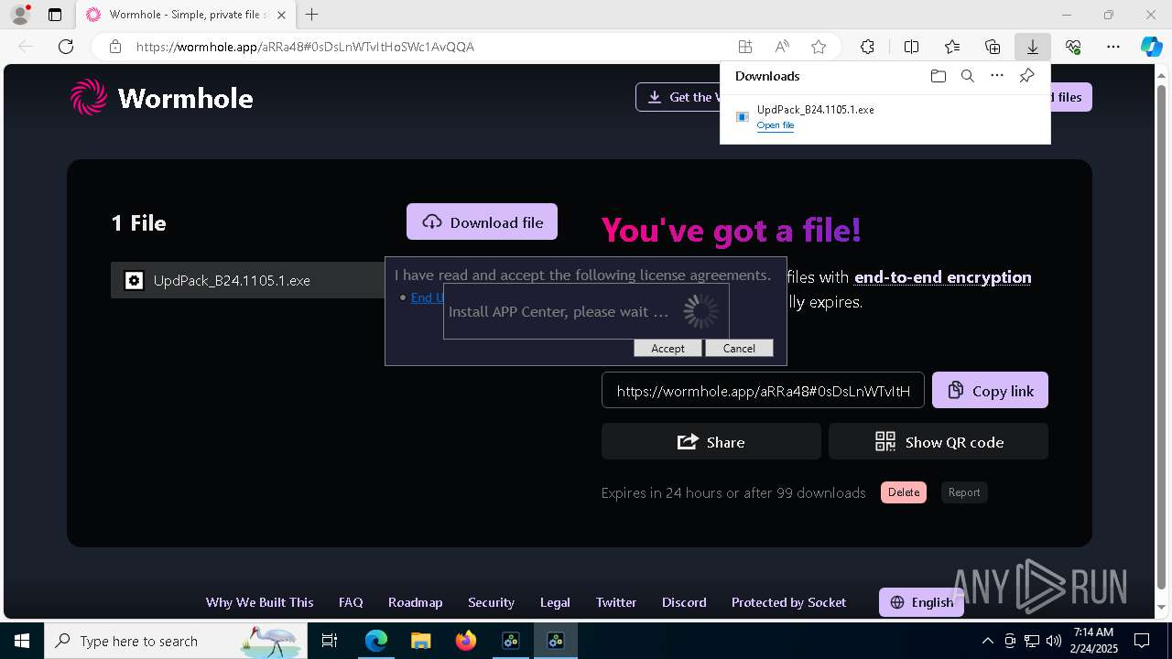Open Why We Built This footer link
Image resolution: width=1172 pixels, height=659 pixels.
[260, 602]
